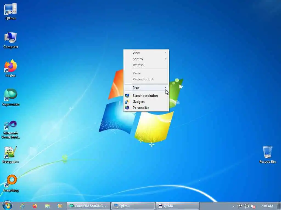The height and width of the screenshot is (210, 281).
Task: Open Windows Explorer from the taskbar
Action: click(x=47, y=206)
